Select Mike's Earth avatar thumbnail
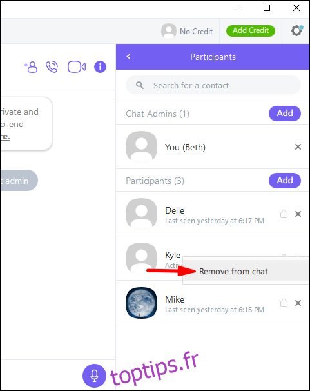The width and height of the screenshot is (310, 391). [141, 303]
